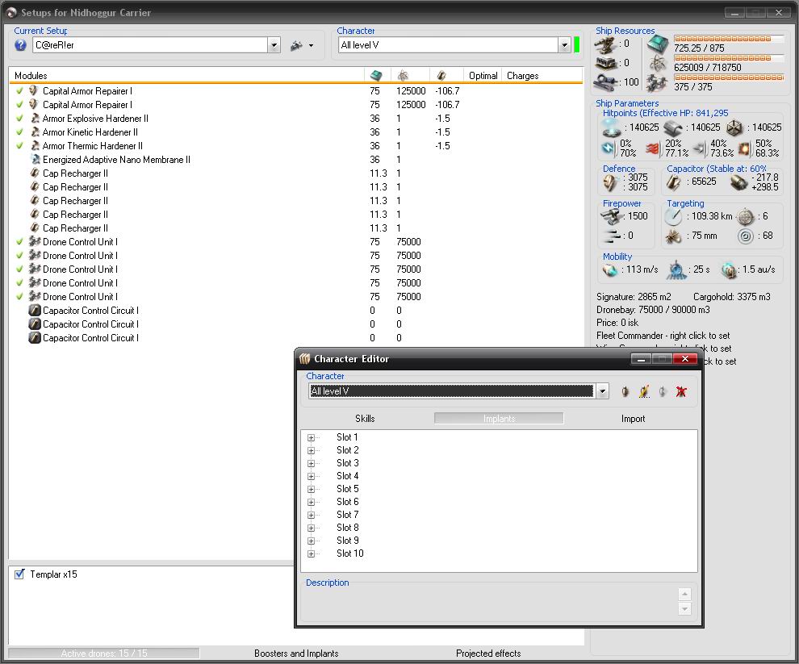Toggle checkmark of second Capital Armor Repairer I

(x=19, y=104)
